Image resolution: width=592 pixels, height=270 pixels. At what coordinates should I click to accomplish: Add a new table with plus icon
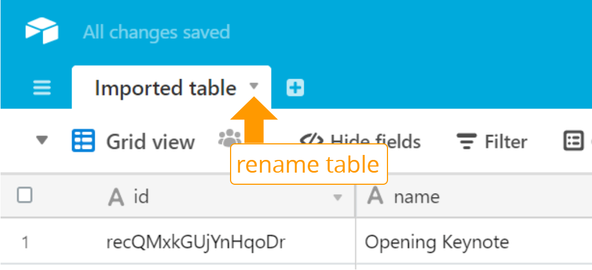click(295, 88)
